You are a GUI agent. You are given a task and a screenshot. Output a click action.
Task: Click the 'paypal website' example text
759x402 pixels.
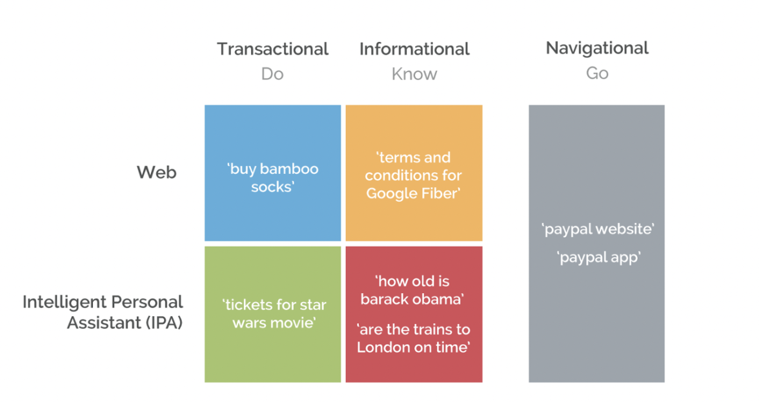[x=598, y=229]
